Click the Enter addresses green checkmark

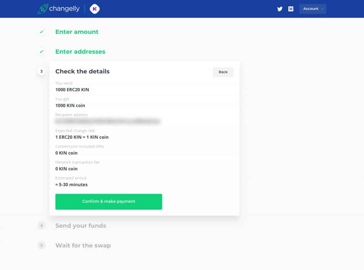(x=42, y=52)
